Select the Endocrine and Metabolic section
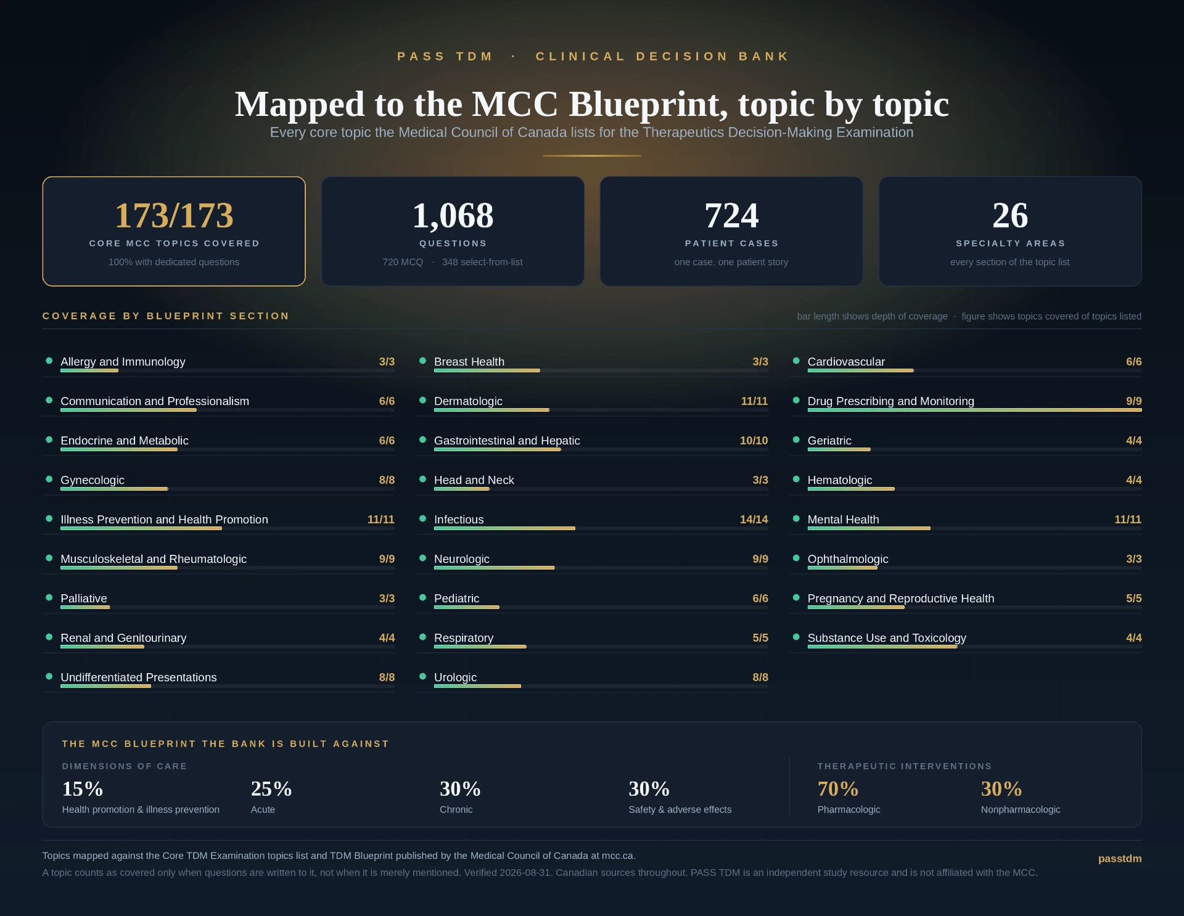The height and width of the screenshot is (916, 1184). pos(125,441)
